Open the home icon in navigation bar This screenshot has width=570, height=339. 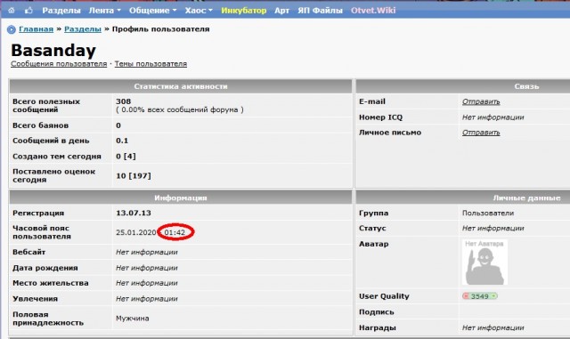click(12, 11)
